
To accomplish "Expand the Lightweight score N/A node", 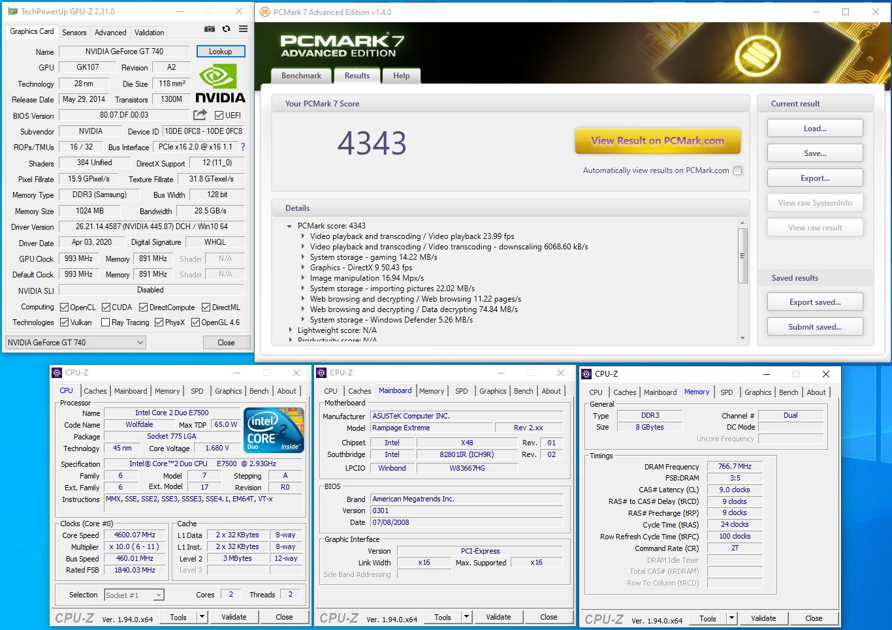I will pyautogui.click(x=291, y=330).
